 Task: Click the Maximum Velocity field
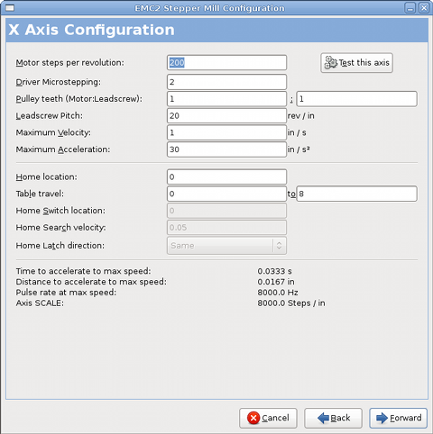coord(226,132)
